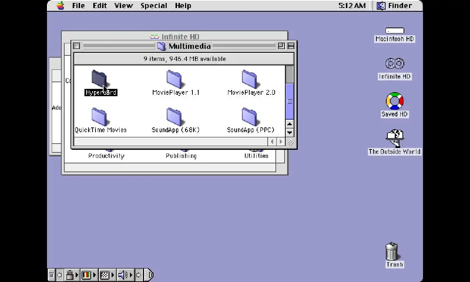Select the Infinite HD desktop disk icon
Viewport: 470px width, 282px height.
click(395, 64)
